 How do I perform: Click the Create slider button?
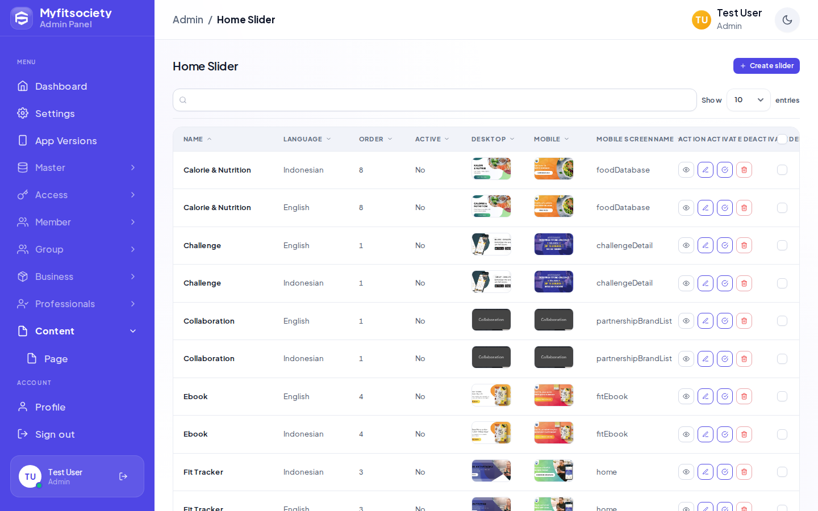(766, 66)
